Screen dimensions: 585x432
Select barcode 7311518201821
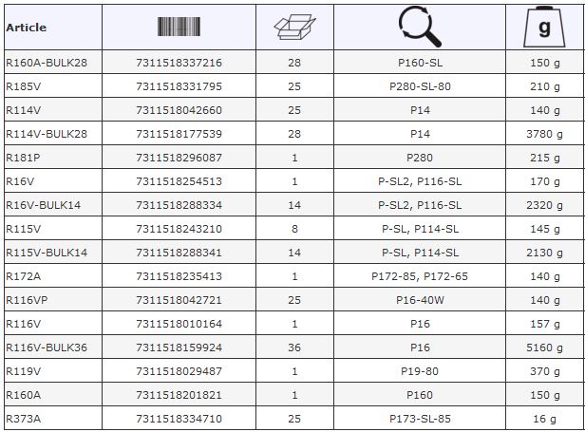[x=179, y=395]
